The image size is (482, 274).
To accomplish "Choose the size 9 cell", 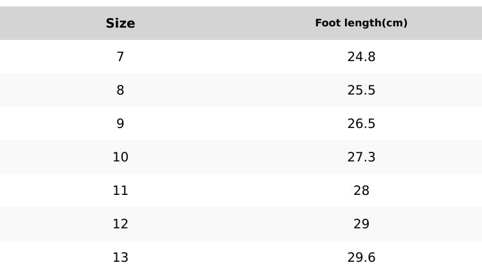I will pos(120,123).
